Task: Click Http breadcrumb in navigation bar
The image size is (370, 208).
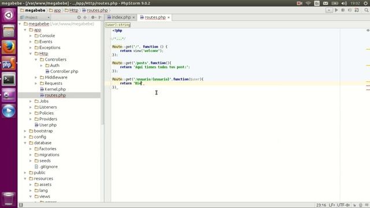Action: click(x=72, y=10)
